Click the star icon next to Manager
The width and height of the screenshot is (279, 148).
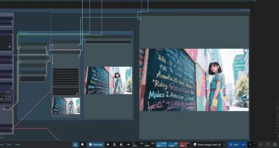click(x=108, y=144)
